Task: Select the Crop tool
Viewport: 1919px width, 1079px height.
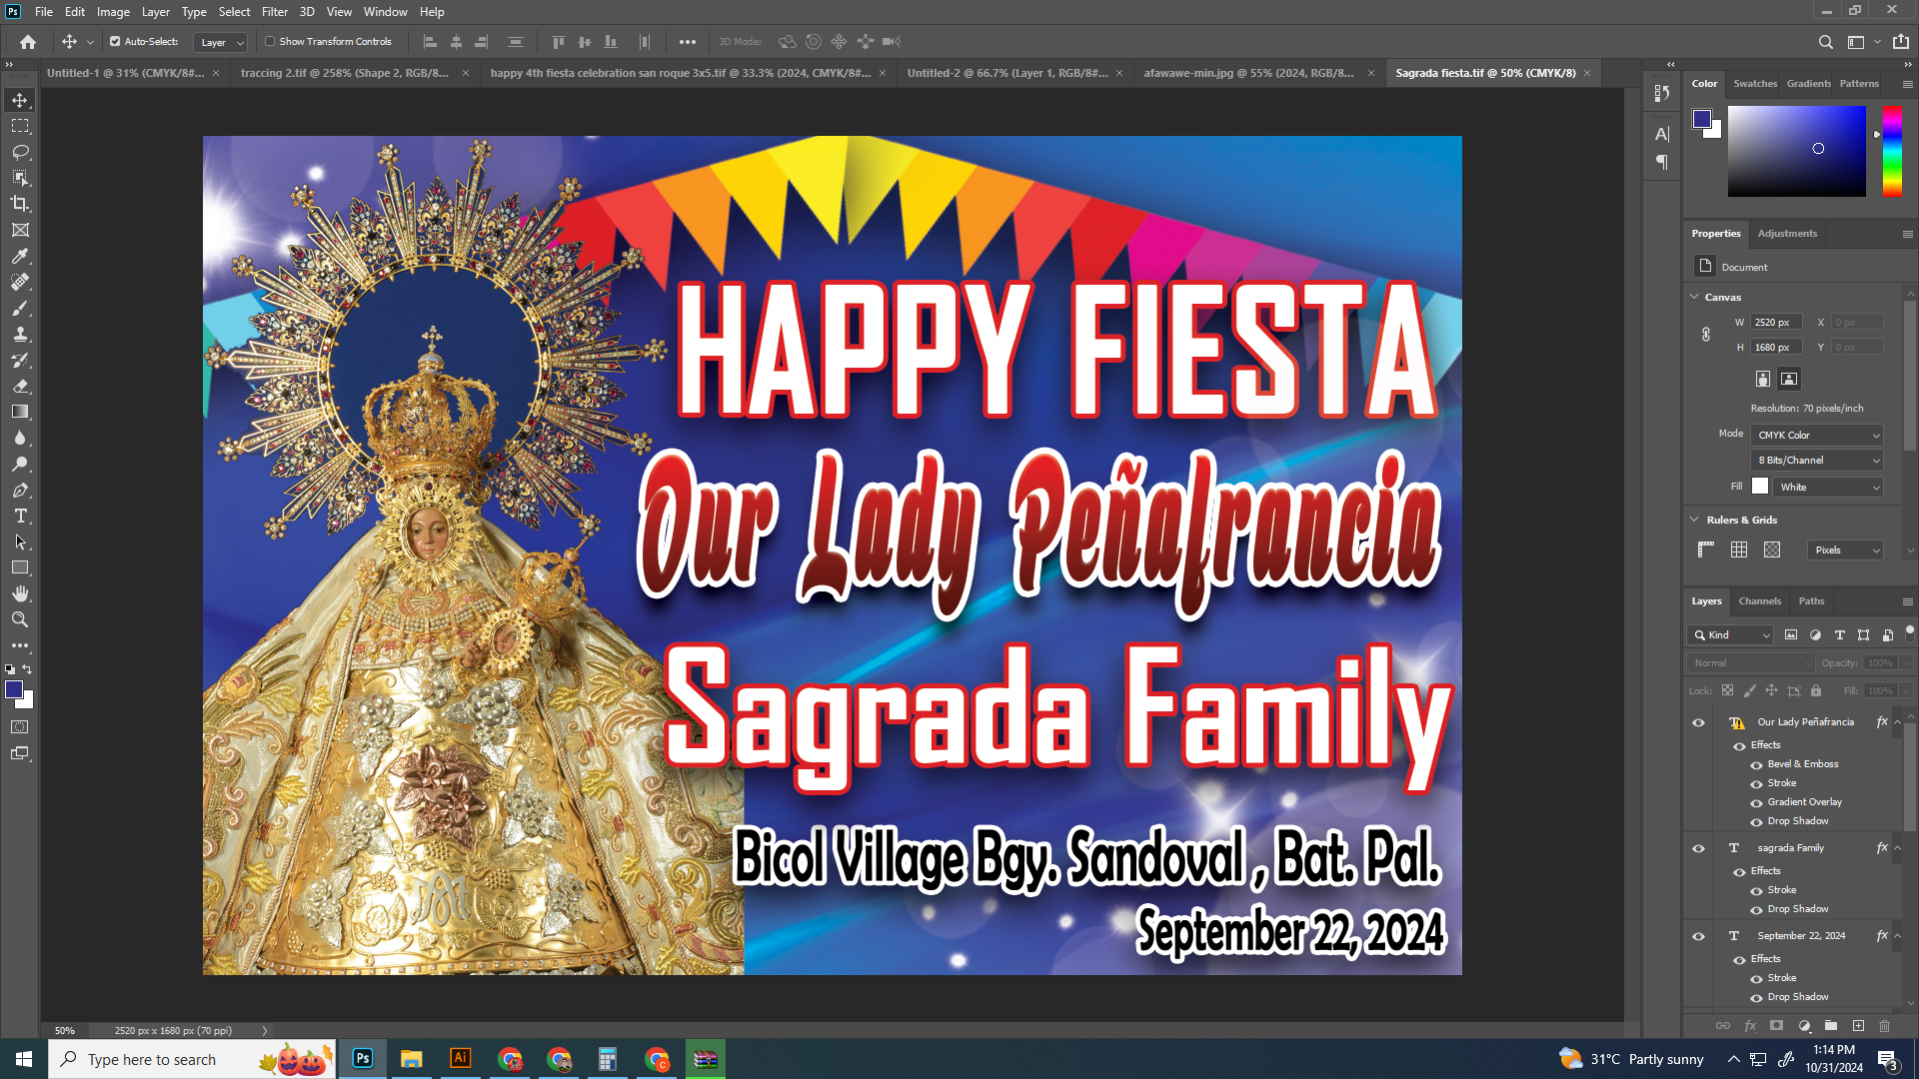Action: point(20,204)
